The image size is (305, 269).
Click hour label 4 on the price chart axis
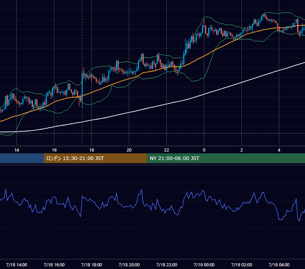click(279, 150)
